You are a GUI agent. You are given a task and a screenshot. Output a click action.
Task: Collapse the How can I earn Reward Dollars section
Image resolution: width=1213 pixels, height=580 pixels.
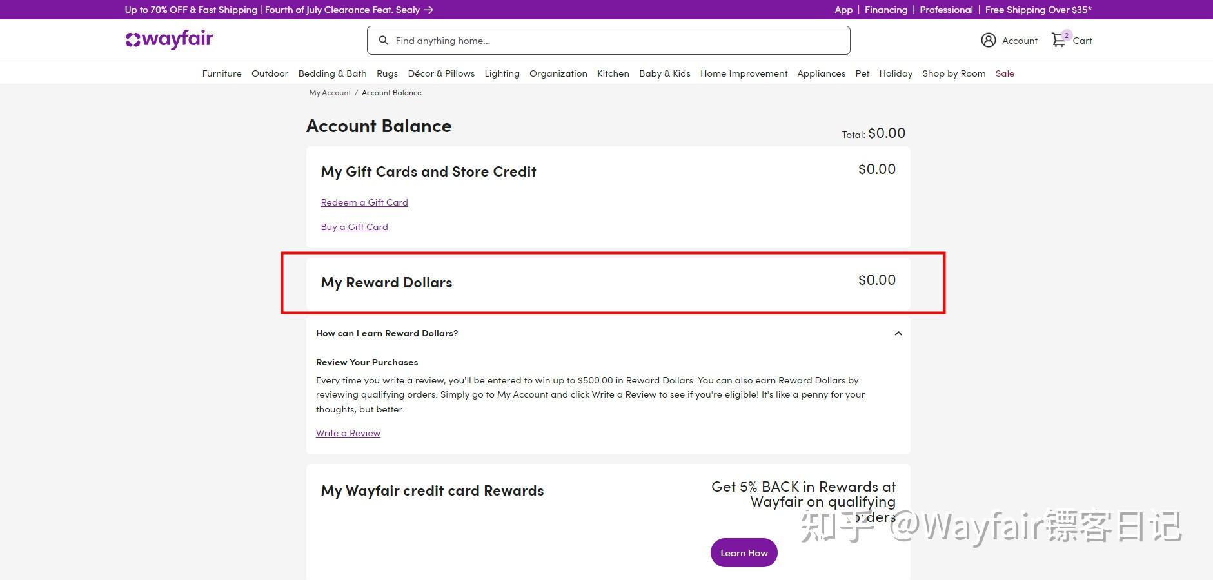pyautogui.click(x=898, y=333)
